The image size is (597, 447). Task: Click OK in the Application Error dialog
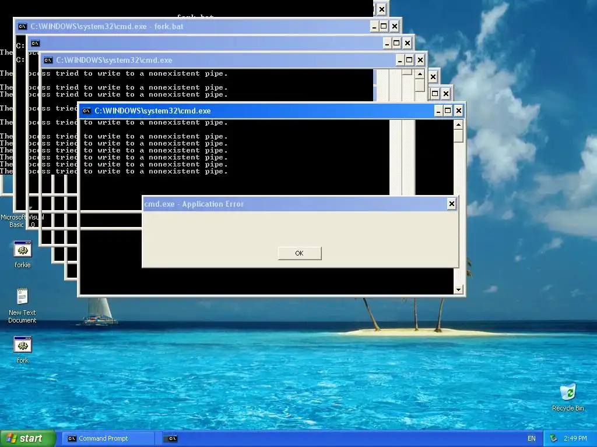(x=300, y=253)
